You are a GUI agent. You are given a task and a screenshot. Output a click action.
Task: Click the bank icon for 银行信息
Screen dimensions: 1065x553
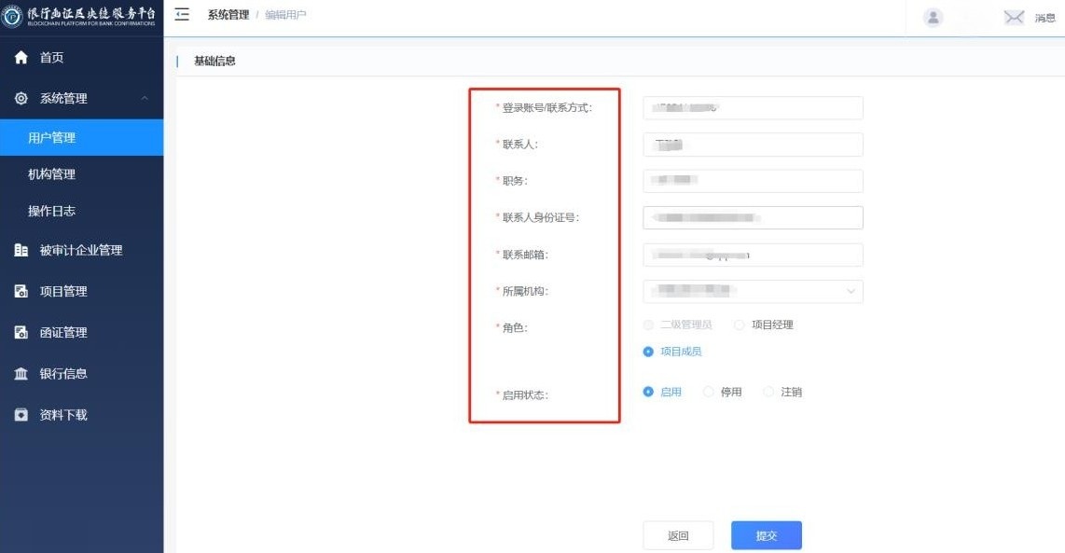[x=21, y=374]
